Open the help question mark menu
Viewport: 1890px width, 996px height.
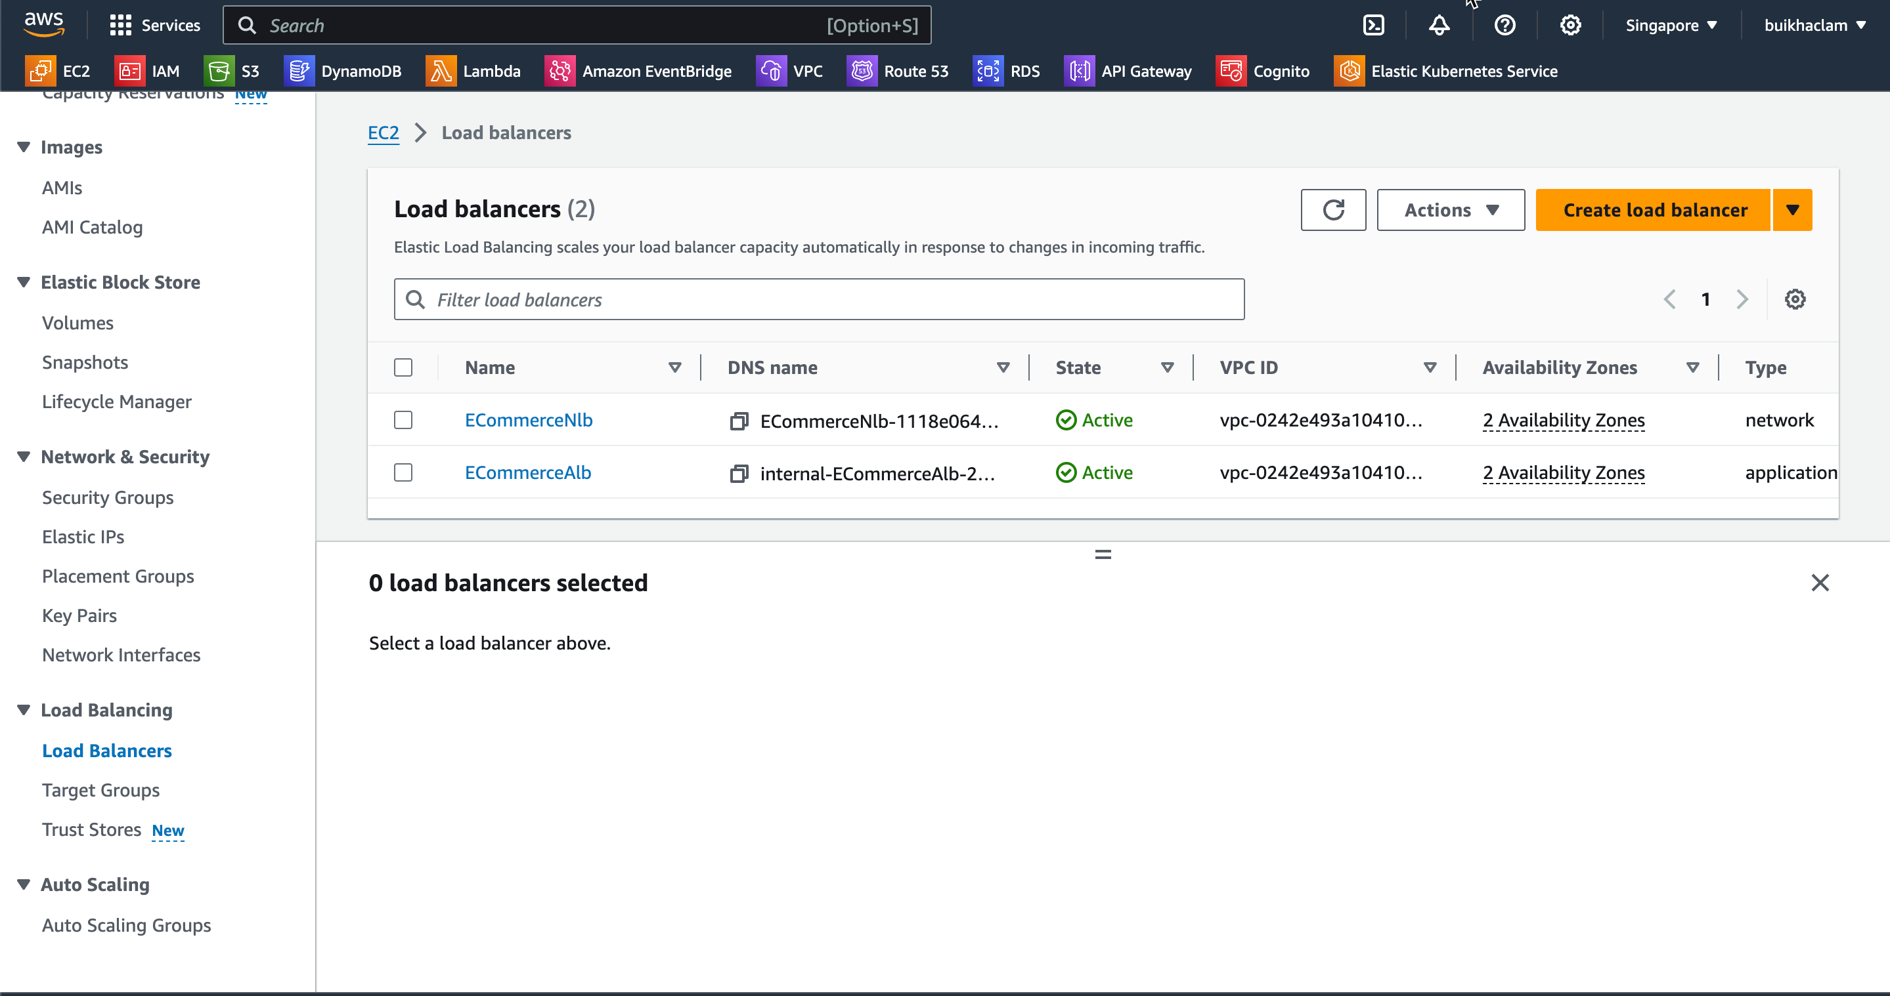(x=1504, y=26)
